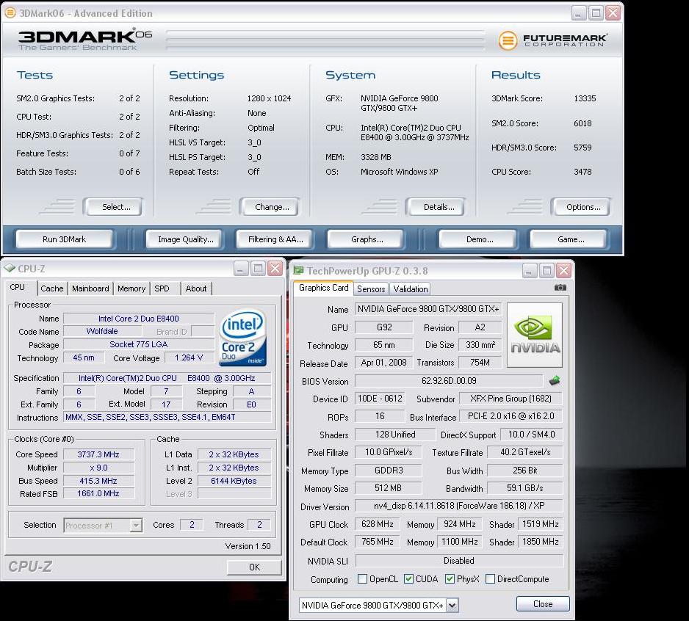Click the NVIDIA SLI Disabled field
689x621 pixels.
pos(459,561)
